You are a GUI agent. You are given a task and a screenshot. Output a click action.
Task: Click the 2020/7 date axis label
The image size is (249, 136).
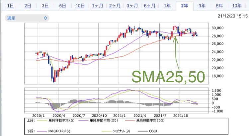click(79, 116)
